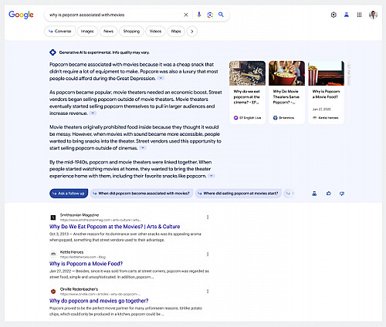
Task: Open the Britannica popcorn source card
Action: (x=286, y=93)
